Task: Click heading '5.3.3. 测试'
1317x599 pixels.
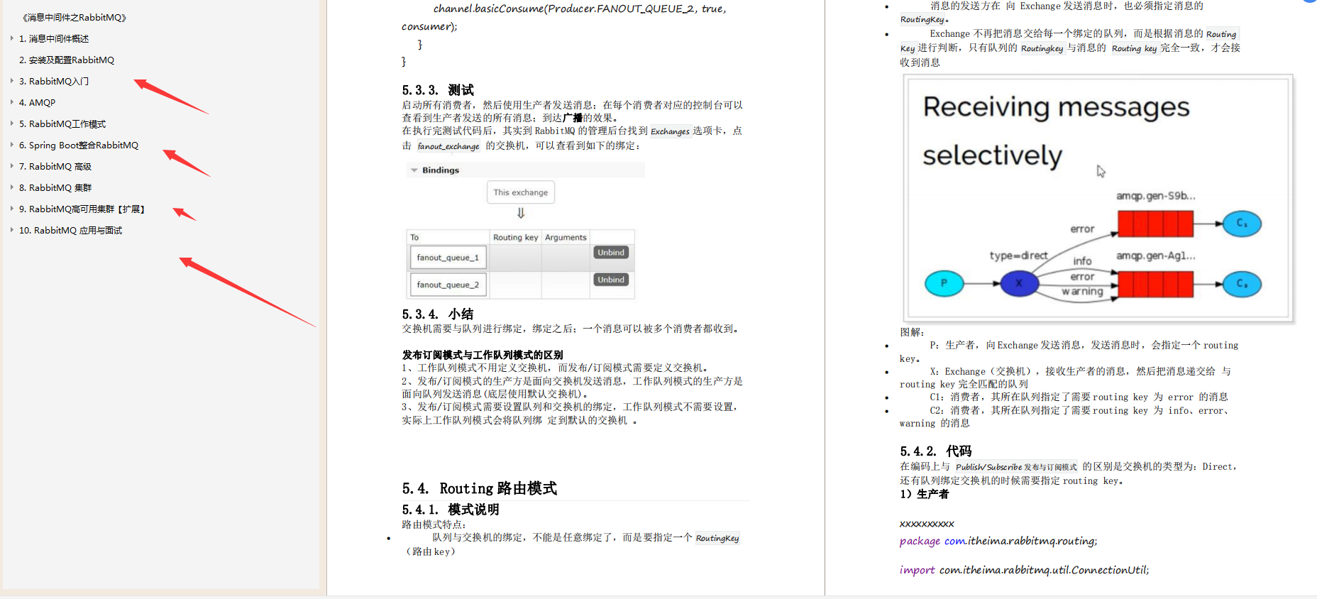Action: (x=438, y=90)
